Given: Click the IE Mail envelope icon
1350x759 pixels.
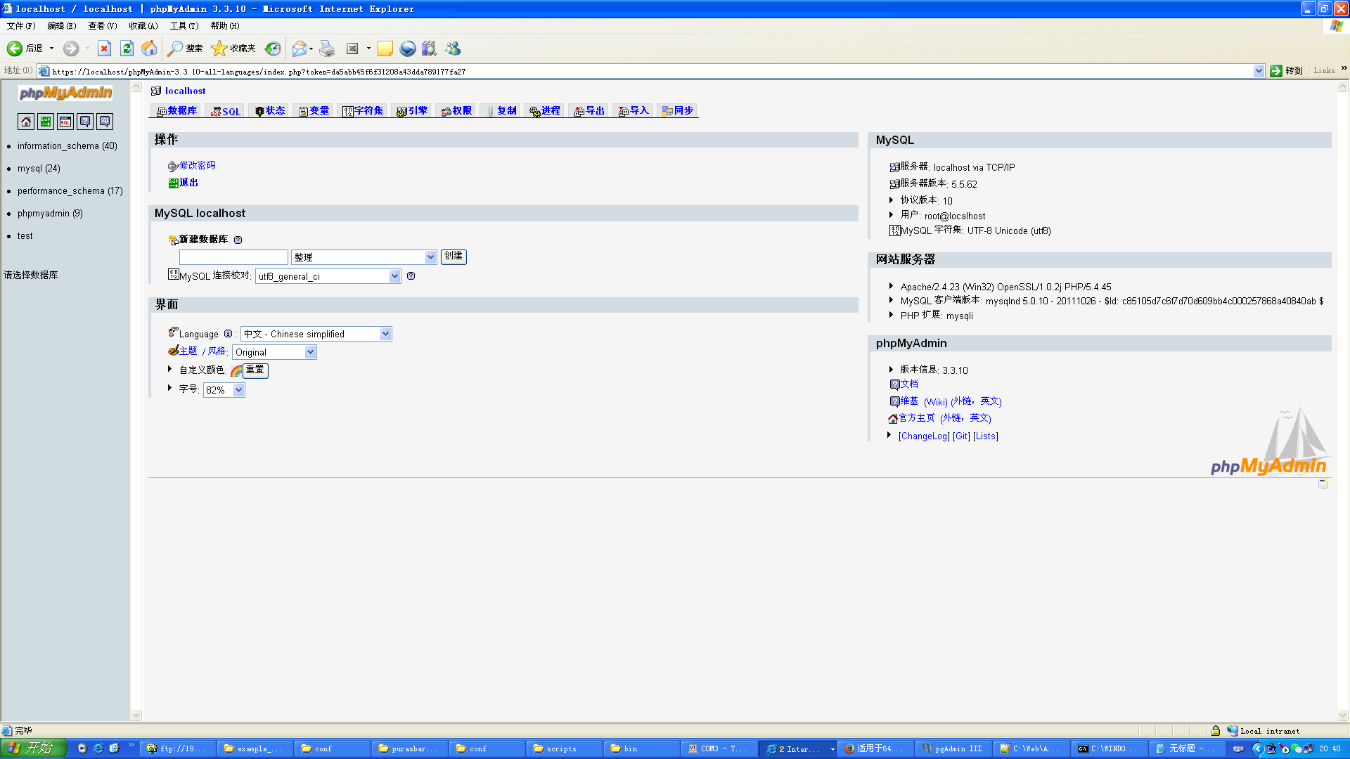Looking at the screenshot, I should click(x=299, y=48).
